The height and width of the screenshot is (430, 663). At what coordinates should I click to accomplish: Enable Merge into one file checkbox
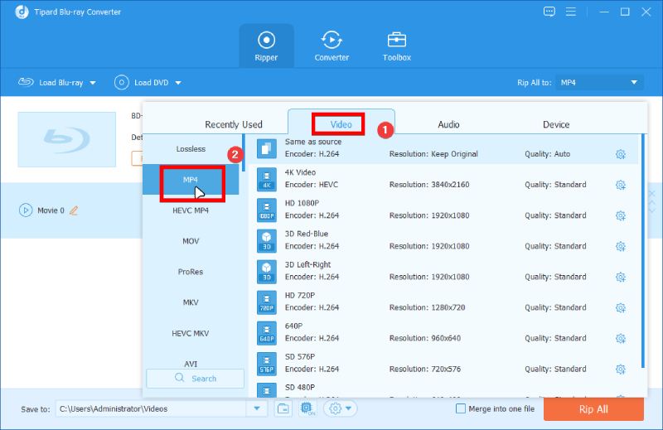pos(461,408)
